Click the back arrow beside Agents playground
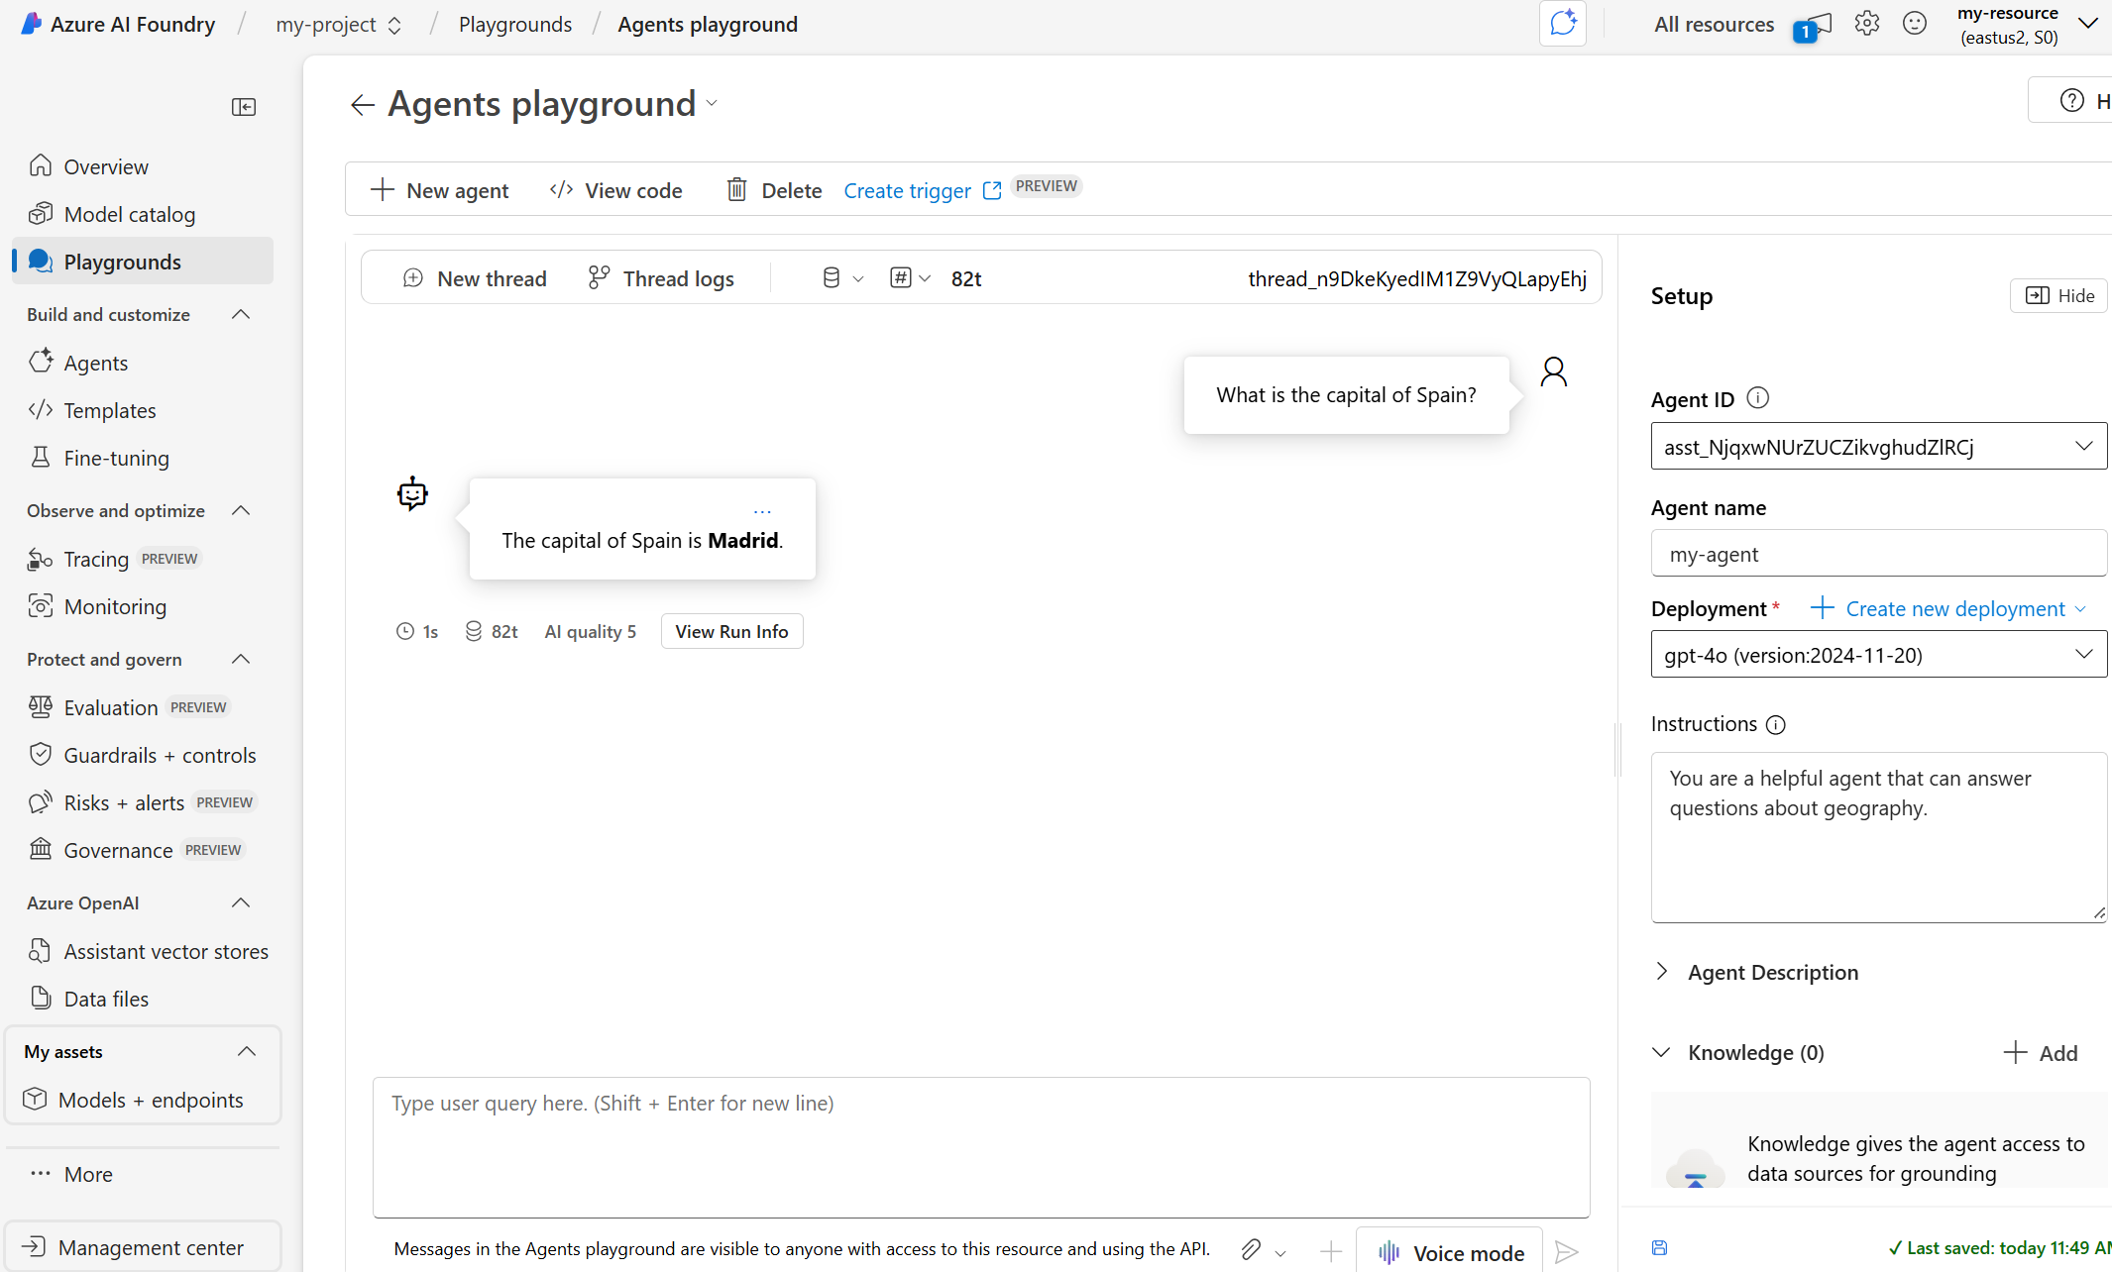2112x1272 pixels. [362, 105]
